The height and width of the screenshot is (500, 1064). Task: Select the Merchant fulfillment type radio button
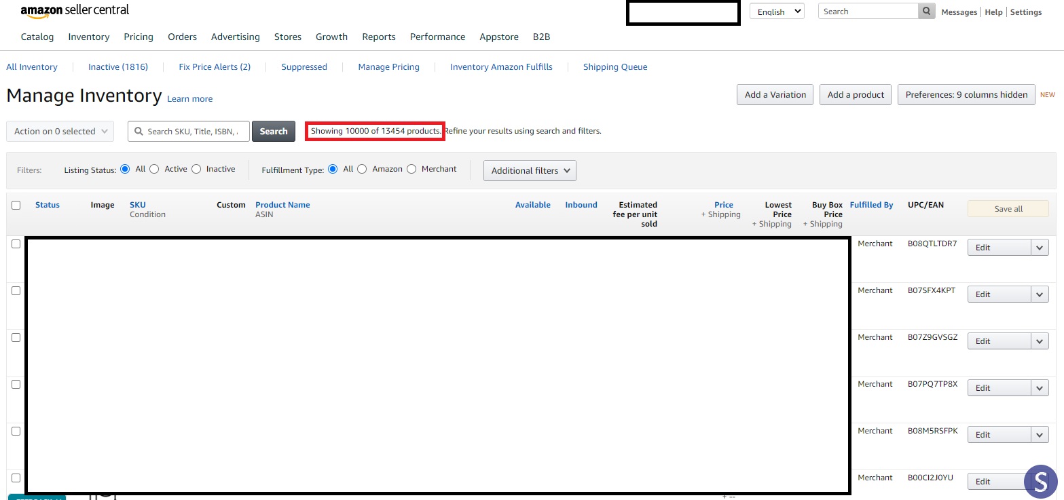click(x=411, y=169)
